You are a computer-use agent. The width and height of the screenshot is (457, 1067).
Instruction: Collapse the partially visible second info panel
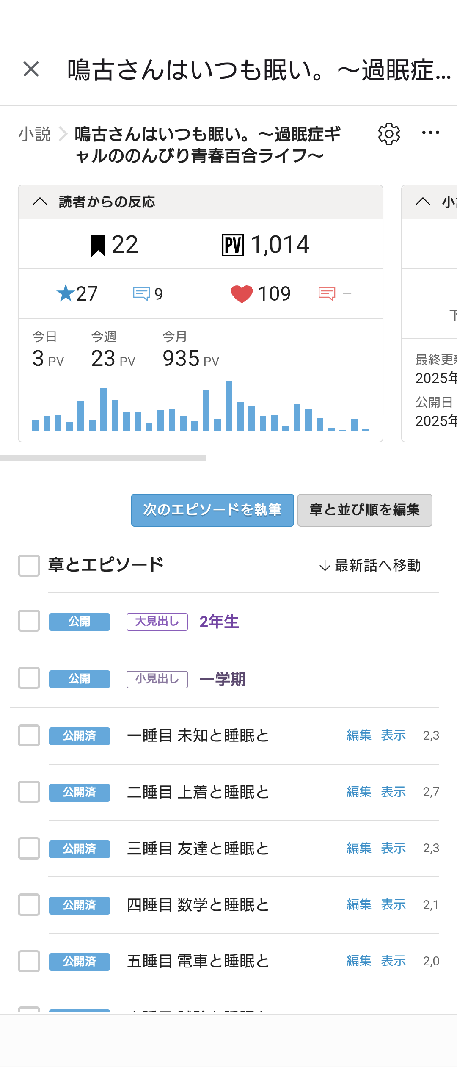tap(423, 202)
